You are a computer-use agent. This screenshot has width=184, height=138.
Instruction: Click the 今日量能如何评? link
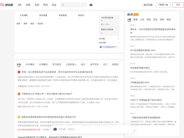(110, 47)
